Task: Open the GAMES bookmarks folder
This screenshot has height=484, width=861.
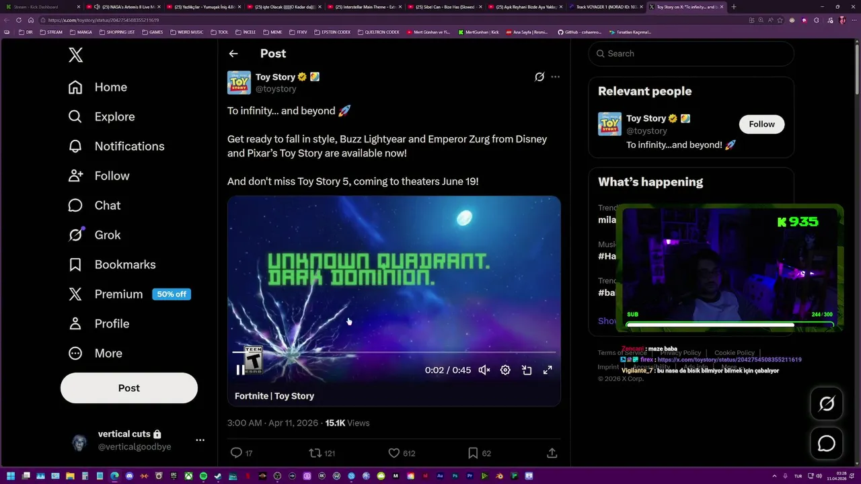Action: (152, 32)
